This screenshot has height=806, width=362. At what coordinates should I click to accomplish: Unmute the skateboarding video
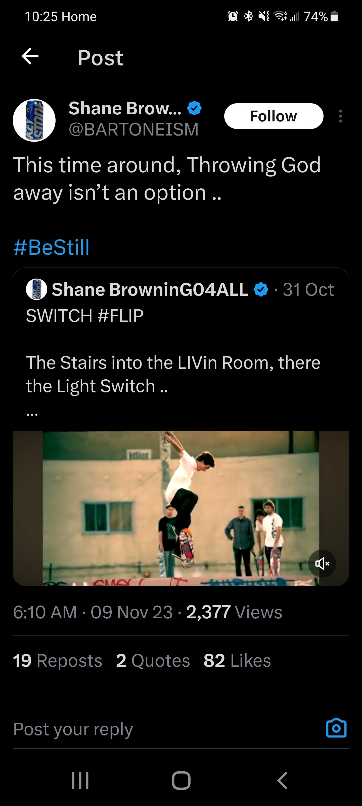click(322, 563)
